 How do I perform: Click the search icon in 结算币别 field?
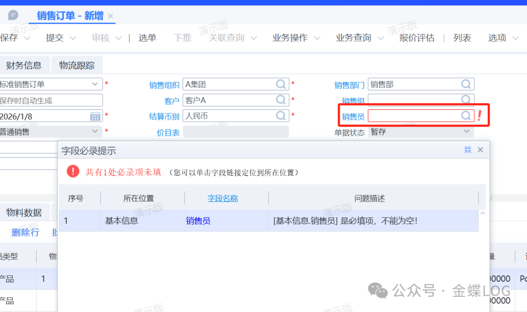281,116
